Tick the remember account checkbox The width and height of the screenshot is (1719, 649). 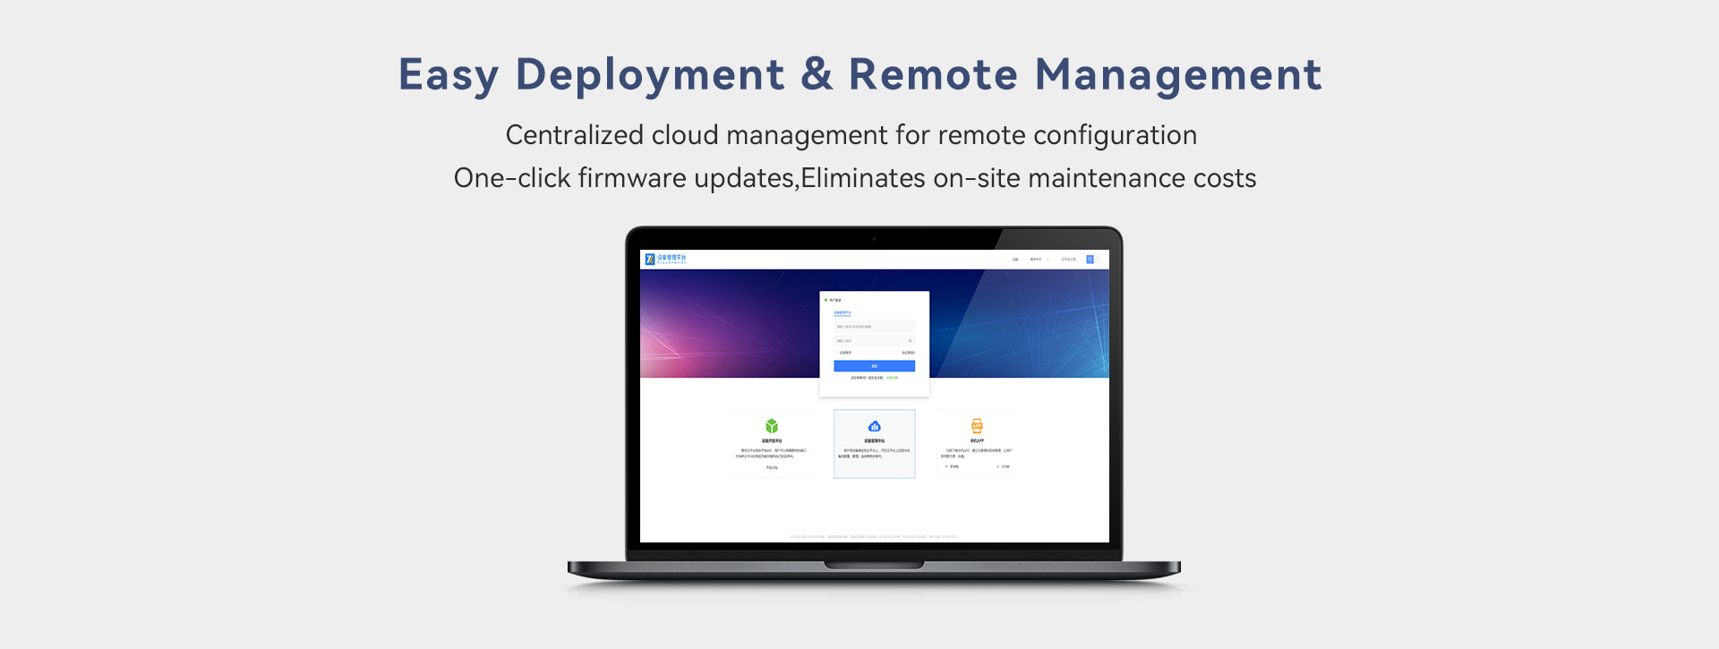point(836,353)
